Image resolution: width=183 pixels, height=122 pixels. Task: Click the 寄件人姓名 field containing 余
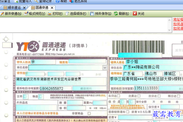(x=43, y=62)
